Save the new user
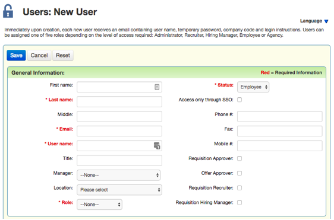The image size is (334, 220). coord(16,56)
